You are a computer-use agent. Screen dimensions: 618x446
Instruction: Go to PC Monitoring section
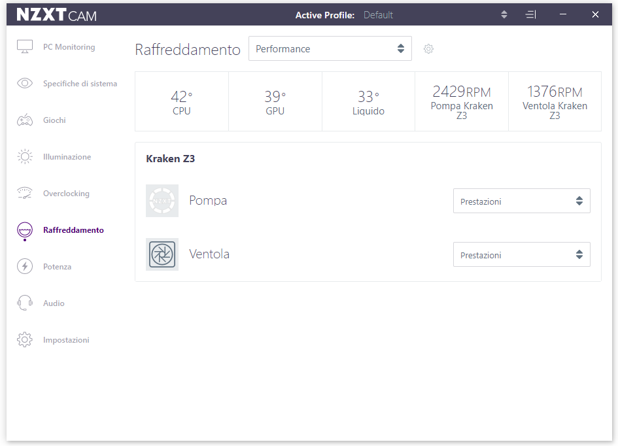[69, 47]
